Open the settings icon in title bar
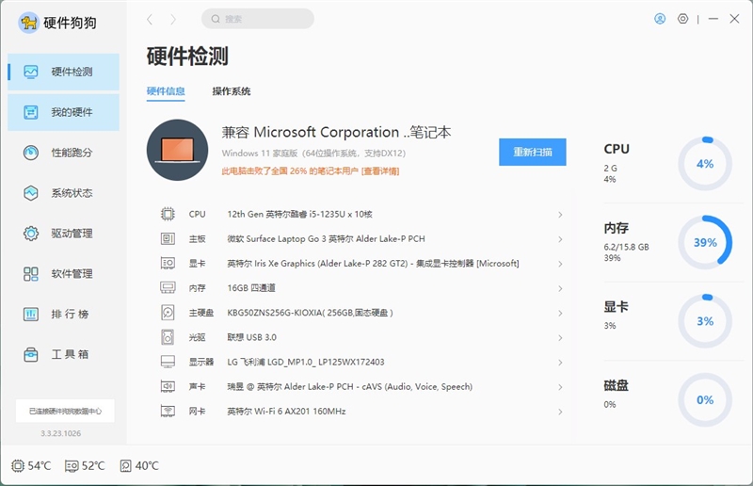The height and width of the screenshot is (486, 753). (x=683, y=19)
